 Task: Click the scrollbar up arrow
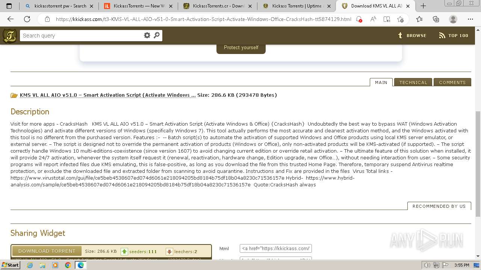click(478, 30)
